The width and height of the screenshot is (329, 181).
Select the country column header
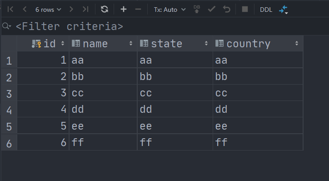(258, 44)
